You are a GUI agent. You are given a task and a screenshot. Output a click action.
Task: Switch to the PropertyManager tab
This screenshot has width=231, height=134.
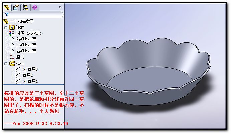(x=16, y=7)
